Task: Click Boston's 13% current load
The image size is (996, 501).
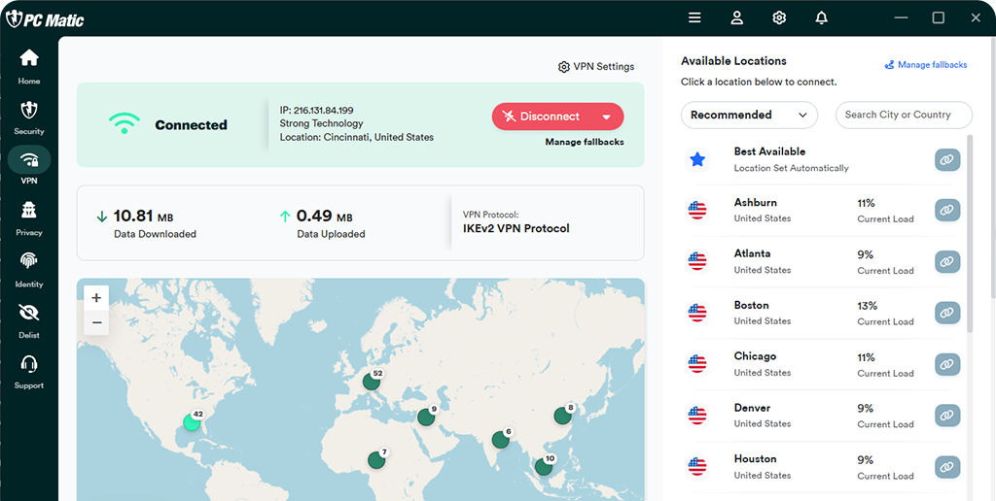Action: pyautogui.click(x=867, y=306)
